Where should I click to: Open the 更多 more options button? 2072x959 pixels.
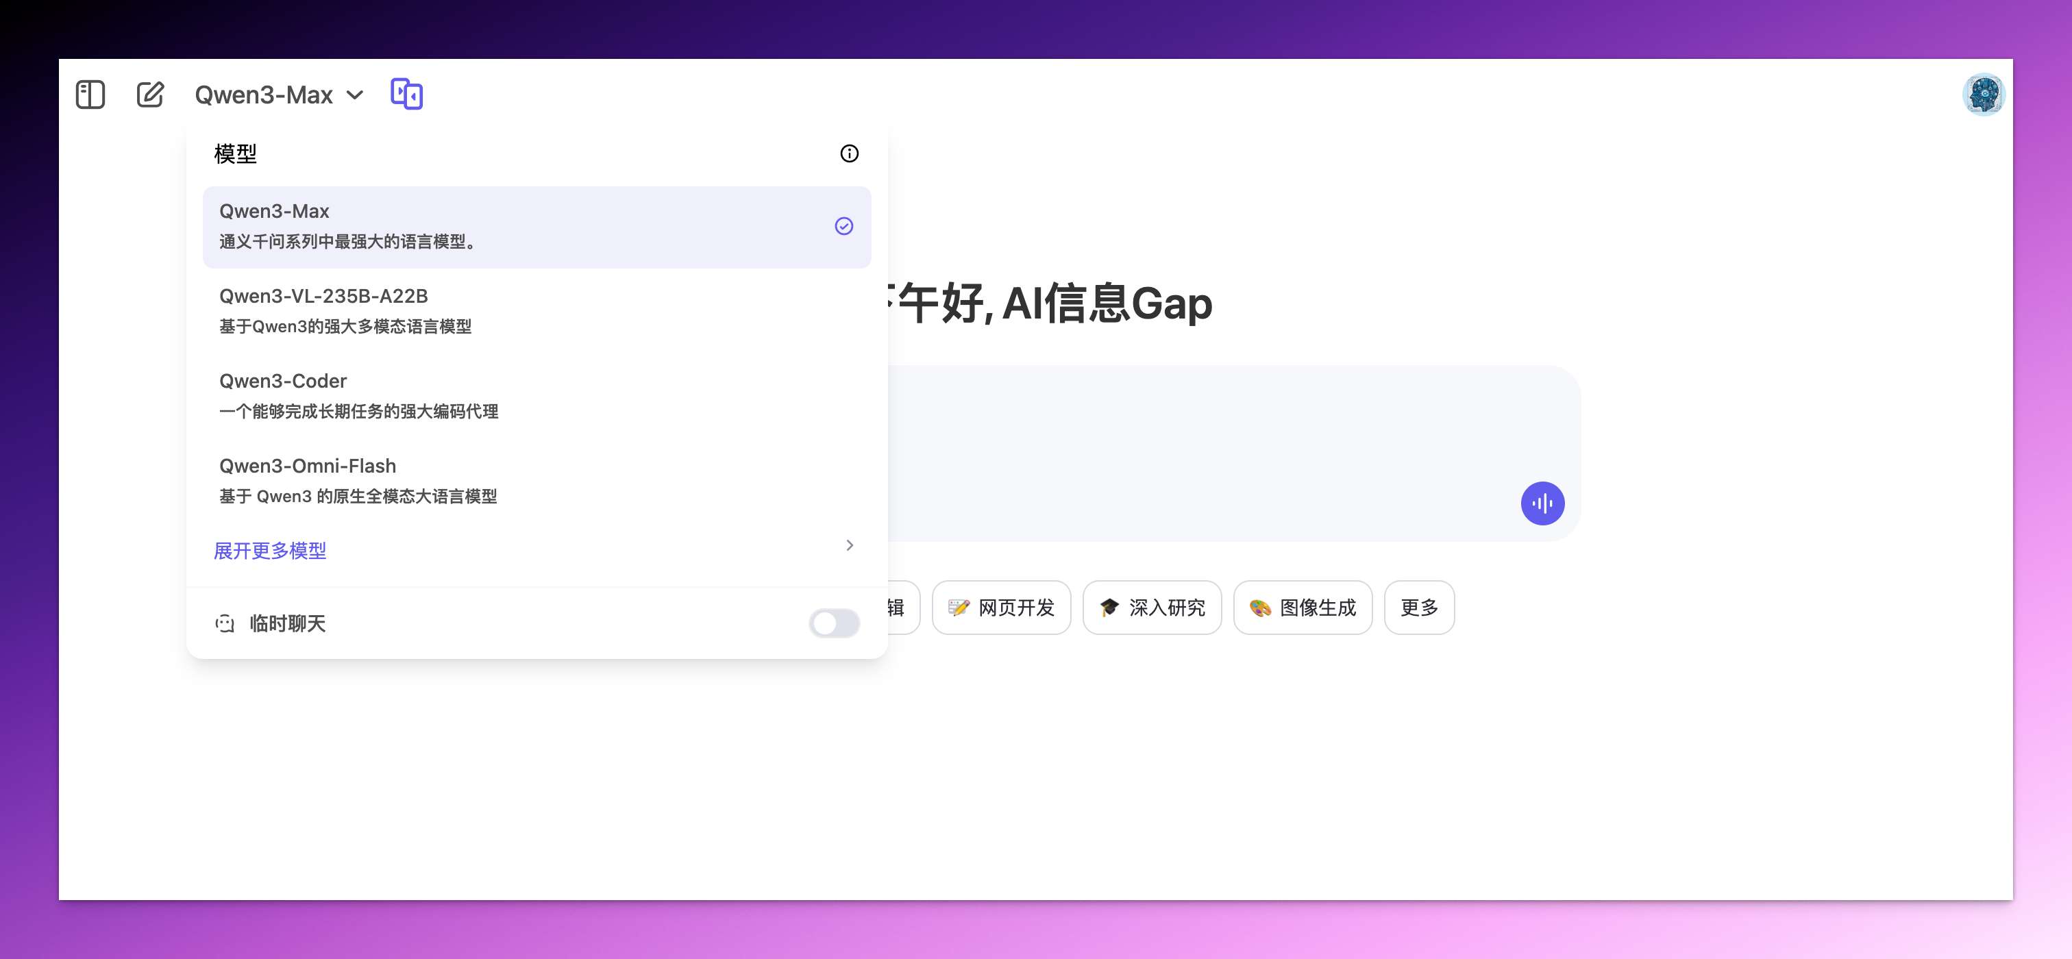click(1419, 608)
